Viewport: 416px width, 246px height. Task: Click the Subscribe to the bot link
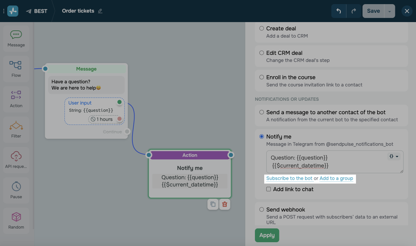(289, 178)
